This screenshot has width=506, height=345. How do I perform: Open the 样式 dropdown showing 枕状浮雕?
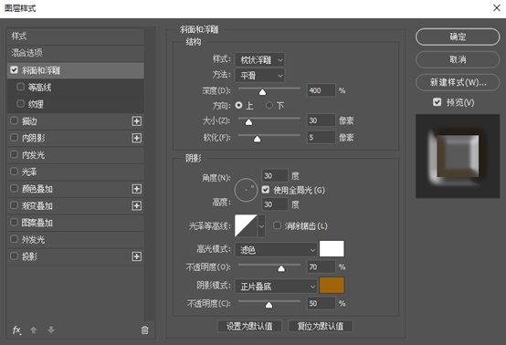pos(260,60)
